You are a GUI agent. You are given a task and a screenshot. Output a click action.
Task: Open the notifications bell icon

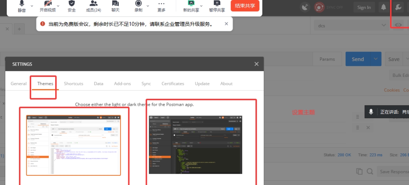point(383,7)
